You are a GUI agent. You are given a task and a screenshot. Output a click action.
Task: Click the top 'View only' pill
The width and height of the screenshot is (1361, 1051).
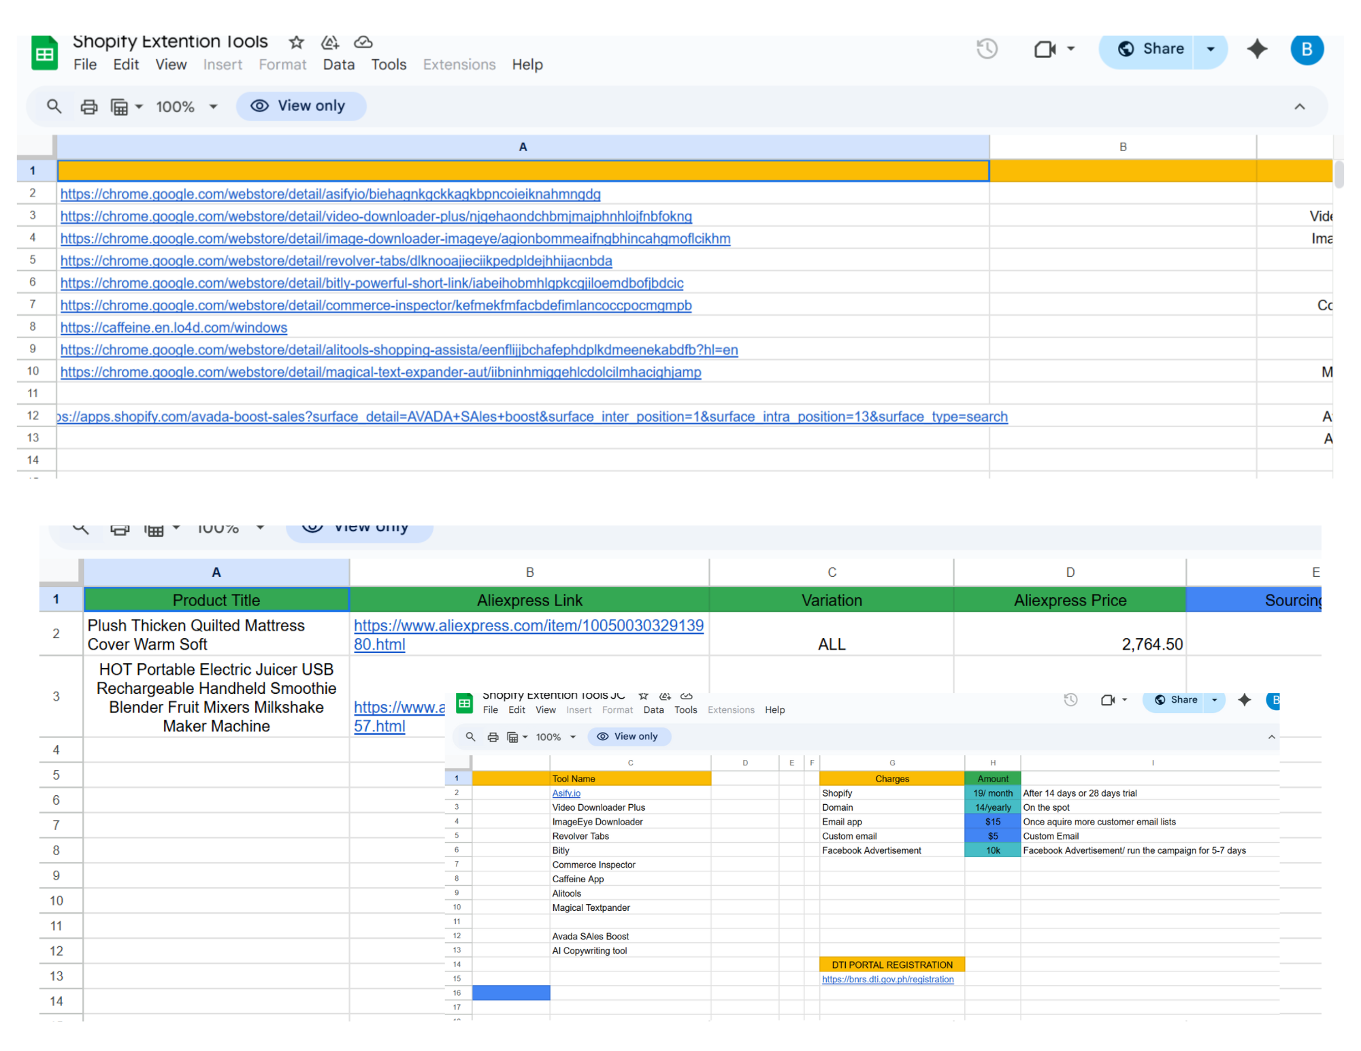point(301,106)
